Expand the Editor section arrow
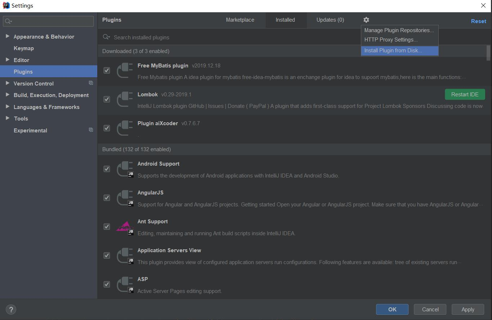The height and width of the screenshot is (320, 492). coord(8,60)
